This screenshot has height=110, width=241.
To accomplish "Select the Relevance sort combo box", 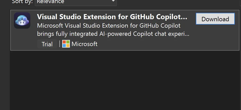I will 76,2.
